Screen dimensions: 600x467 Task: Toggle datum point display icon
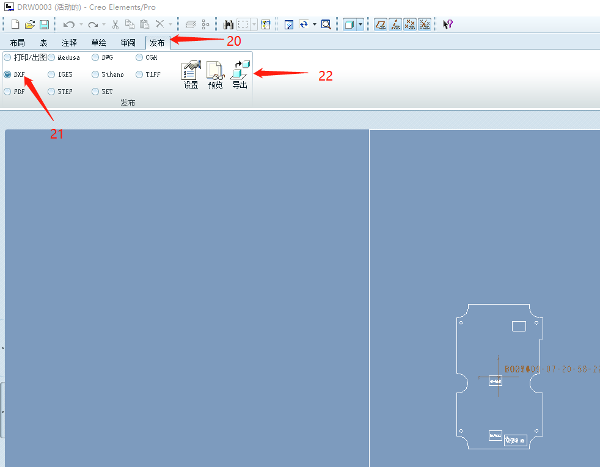click(410, 24)
